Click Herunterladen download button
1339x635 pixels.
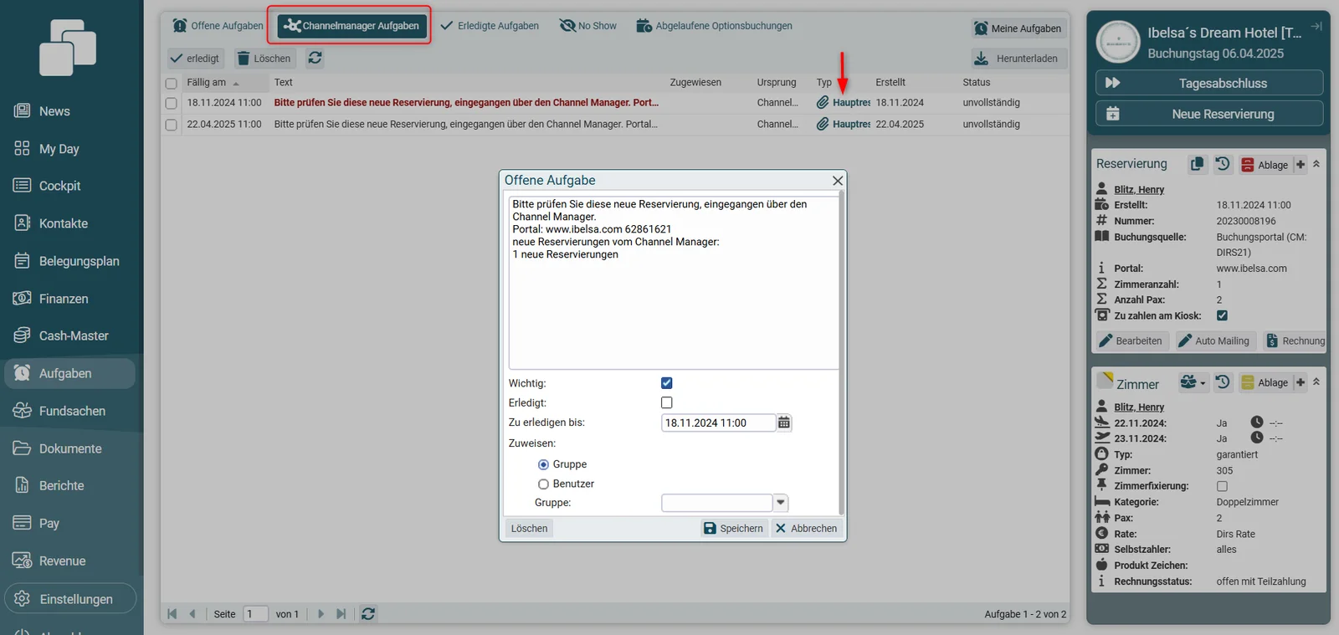(x=1018, y=59)
